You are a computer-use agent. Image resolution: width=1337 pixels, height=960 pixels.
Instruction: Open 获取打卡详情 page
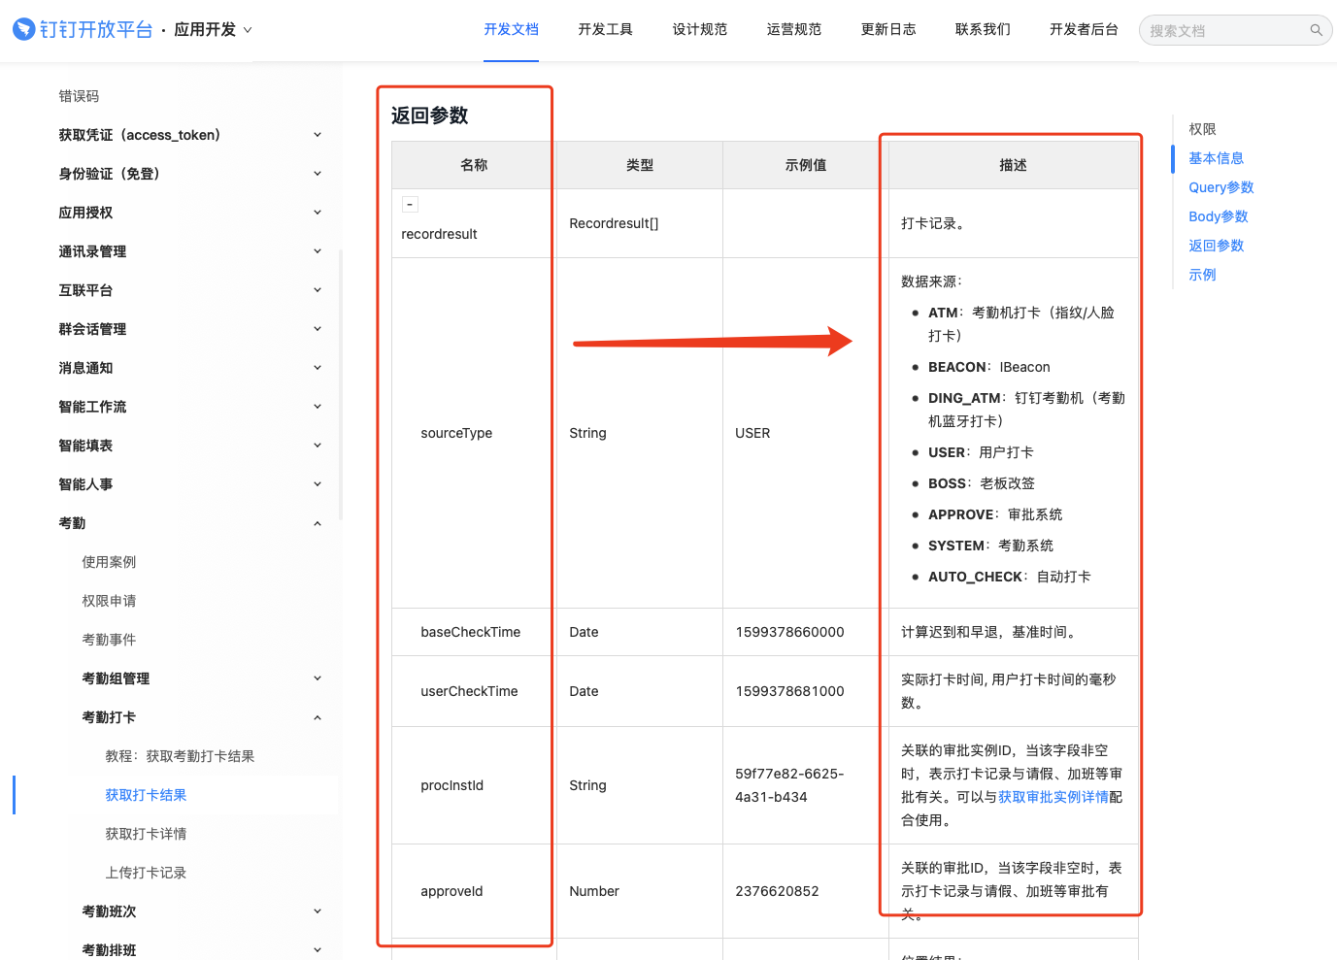[146, 834]
